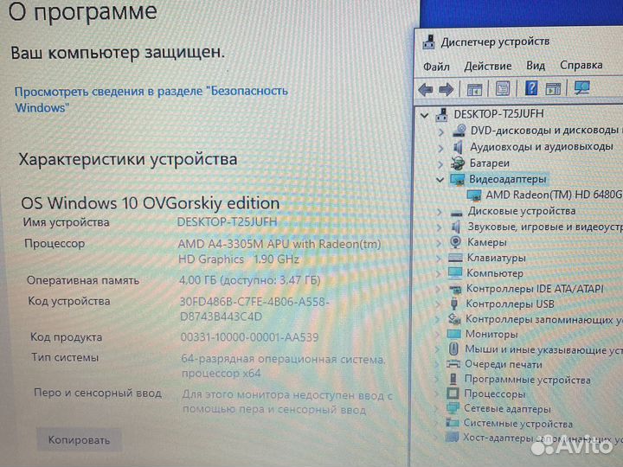Open the Windows Security details link
The image size is (623, 467).
click(151, 99)
